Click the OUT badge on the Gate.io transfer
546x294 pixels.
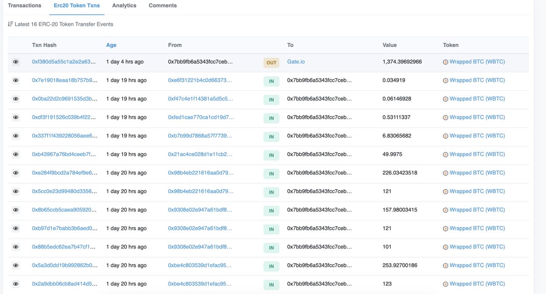pyautogui.click(x=271, y=62)
